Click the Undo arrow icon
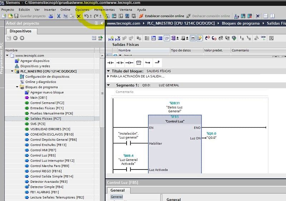 [x=86, y=16]
